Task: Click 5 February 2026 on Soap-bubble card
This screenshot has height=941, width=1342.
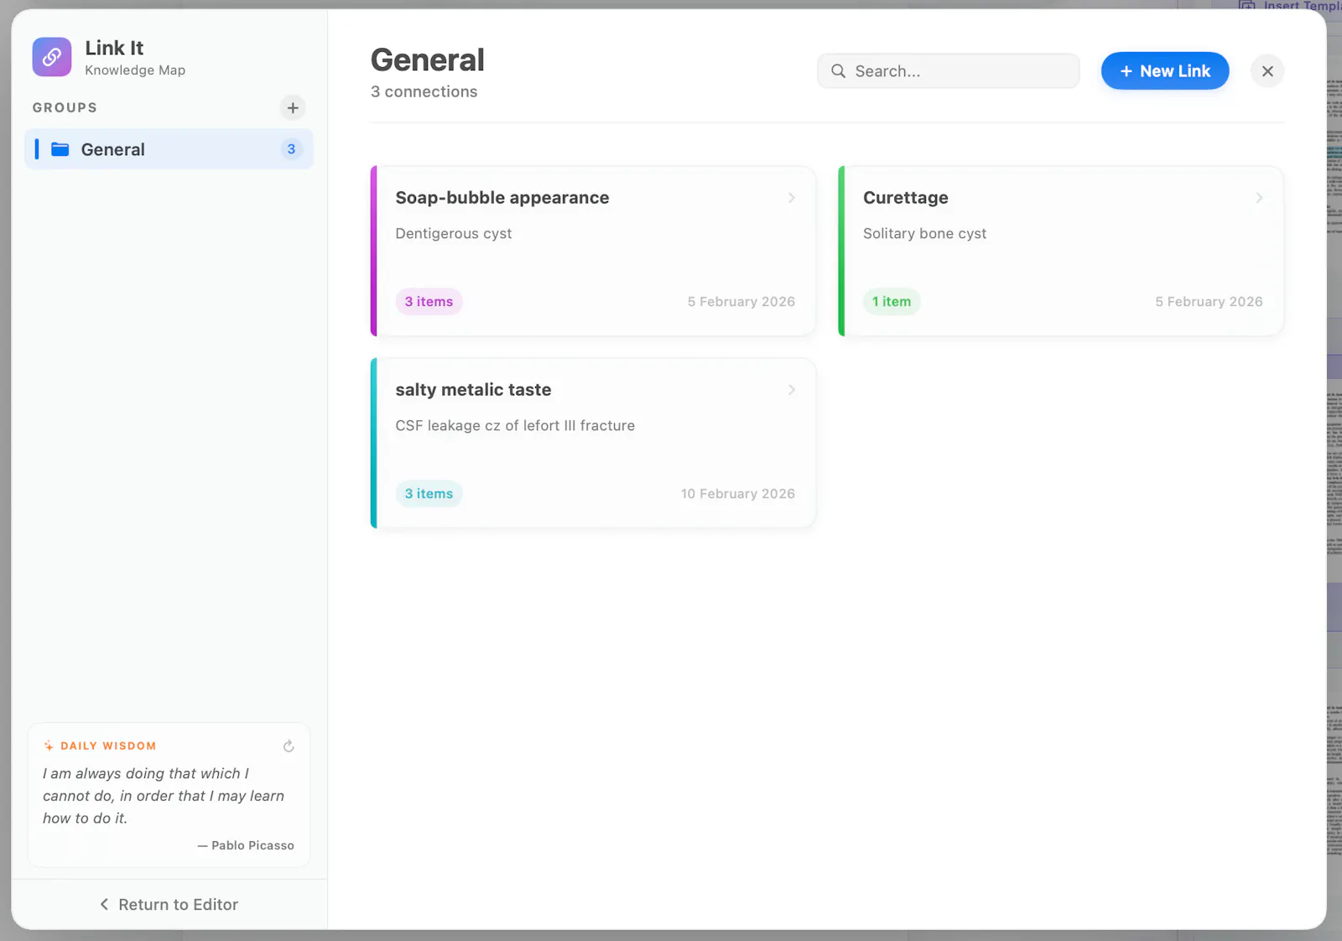Action: [741, 302]
